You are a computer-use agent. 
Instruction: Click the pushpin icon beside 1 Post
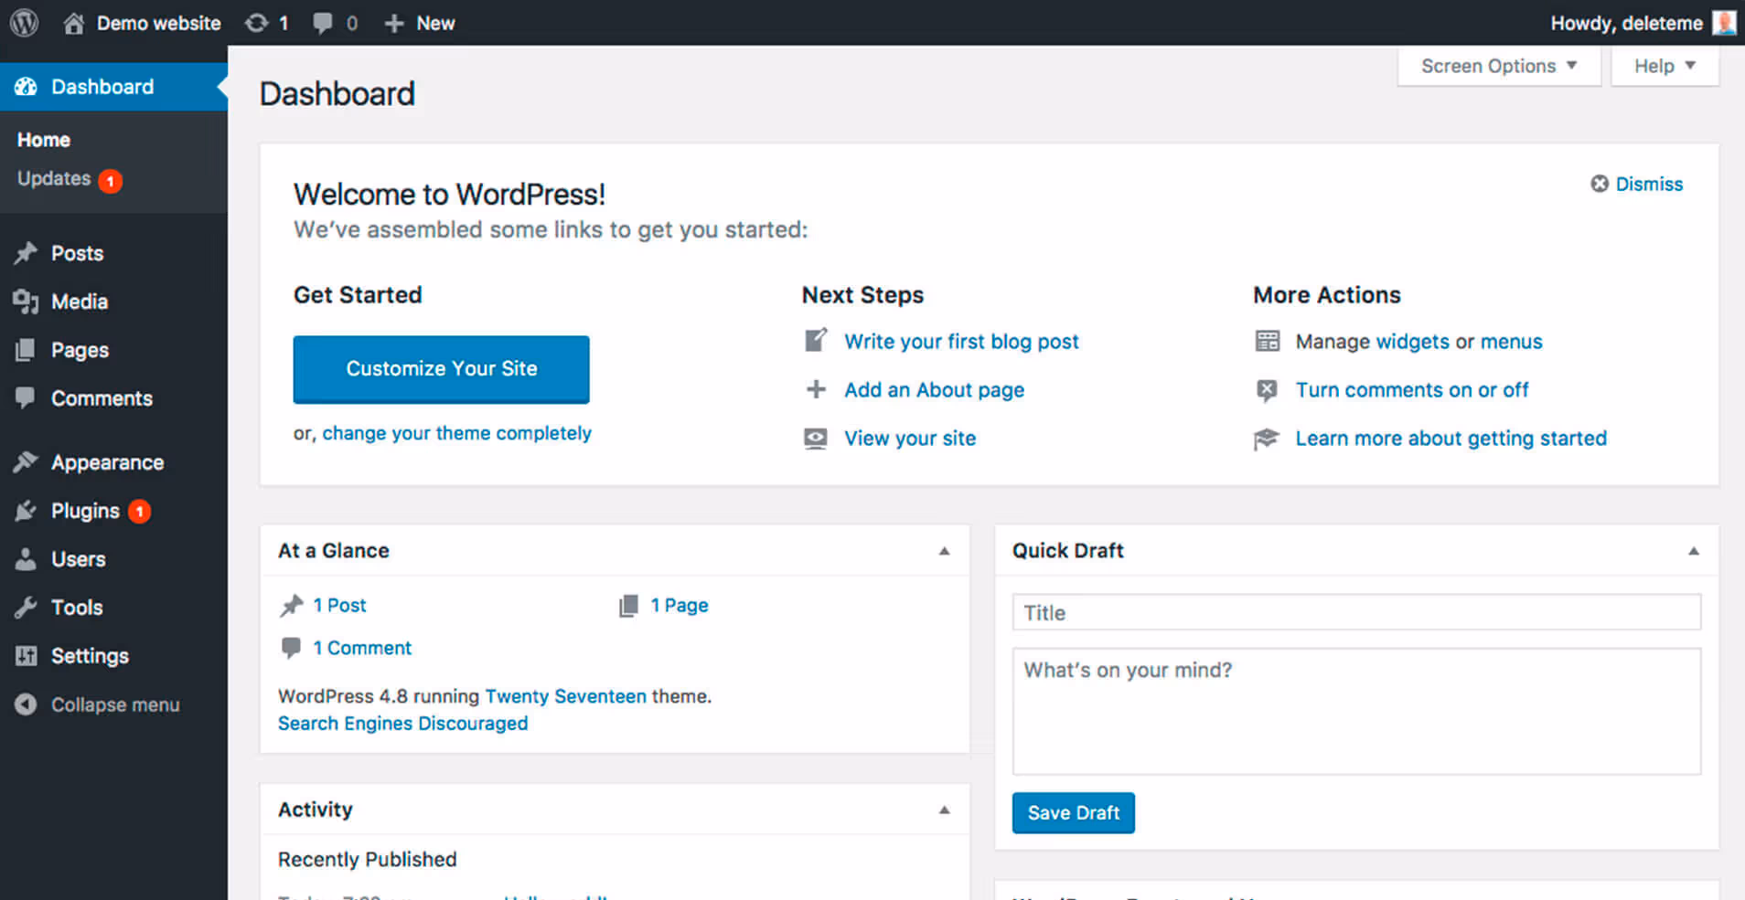(292, 605)
